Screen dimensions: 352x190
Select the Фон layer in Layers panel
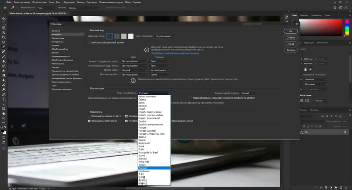pos(324,132)
